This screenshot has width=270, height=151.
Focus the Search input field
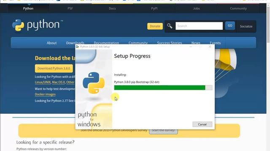pyautogui.click(x=199, y=26)
